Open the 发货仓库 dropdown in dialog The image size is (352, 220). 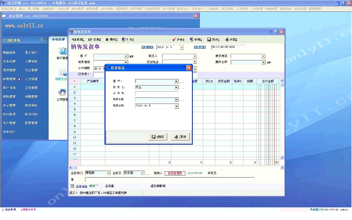click(176, 100)
